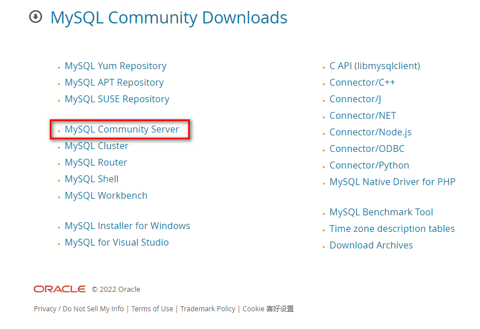Image resolution: width=480 pixels, height=329 pixels.
Task: Open C API (libmysqlclient) link
Action: tap(375, 66)
